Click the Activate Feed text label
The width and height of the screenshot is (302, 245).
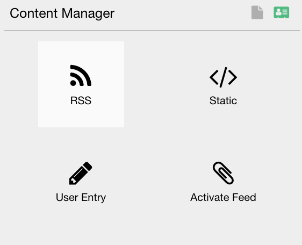223,197
